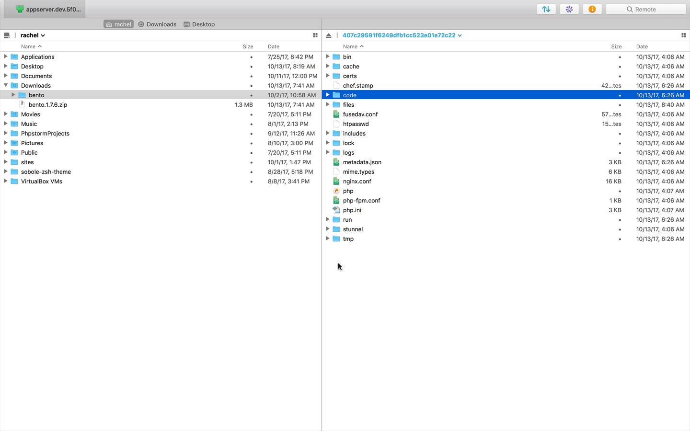The image size is (690, 431).
Task: Click the disk icon beside rachel
Action: (7, 35)
